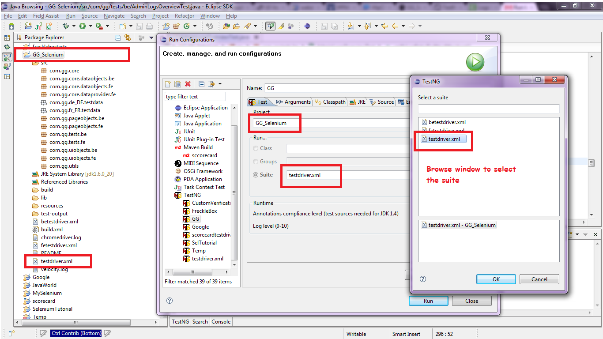
Task: Click the Last Edit Location arrow icon
Action: (384, 26)
